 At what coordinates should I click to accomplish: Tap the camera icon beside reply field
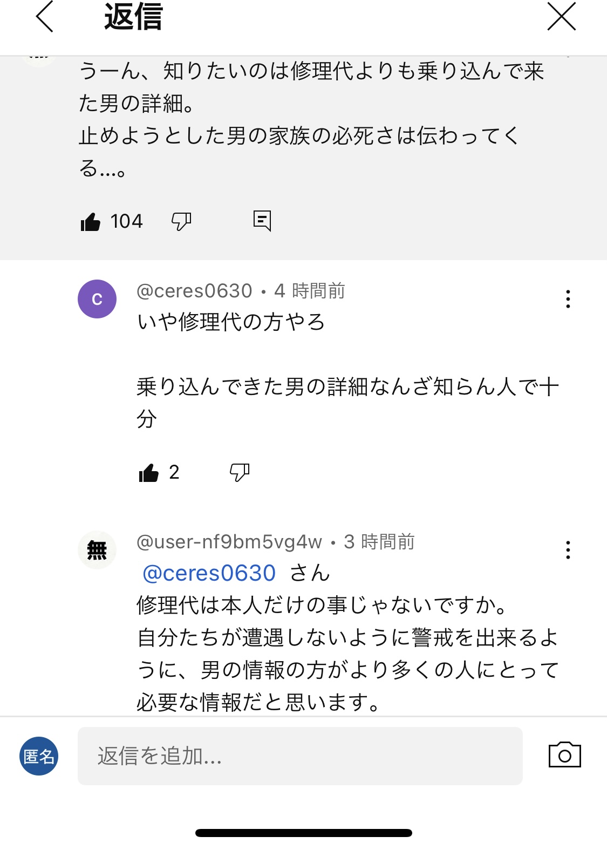(x=564, y=755)
